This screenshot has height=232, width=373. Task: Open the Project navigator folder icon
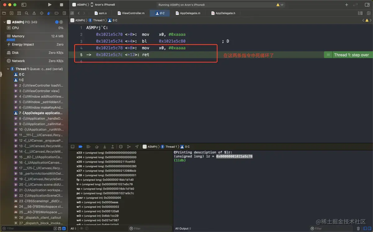coord(4,13)
